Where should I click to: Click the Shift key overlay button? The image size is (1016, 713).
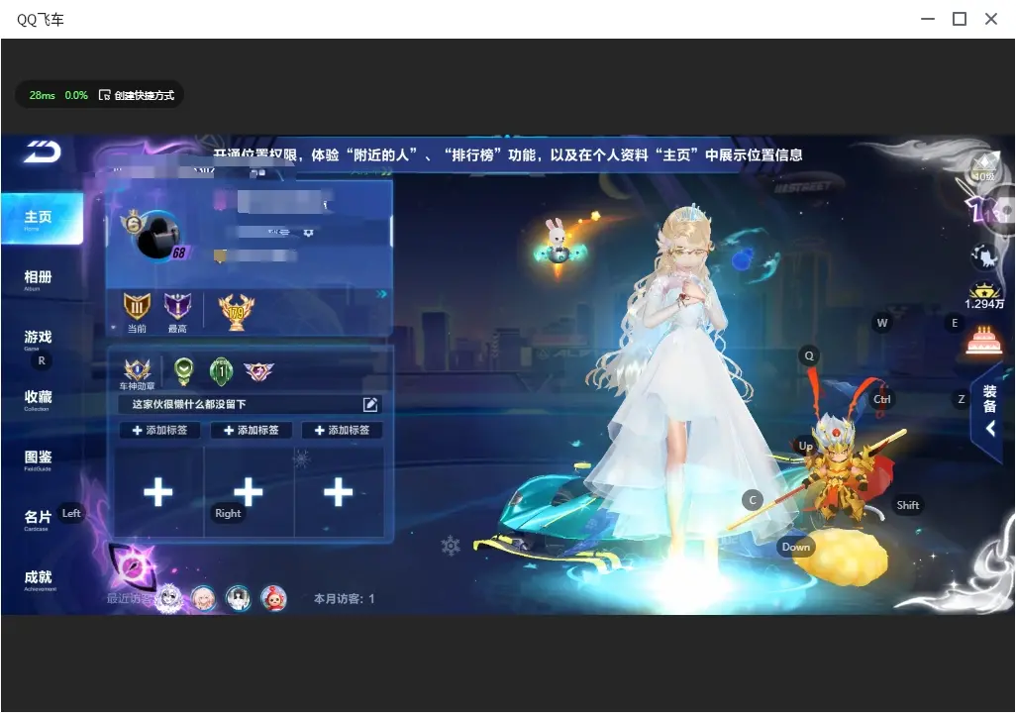pyautogui.click(x=907, y=505)
